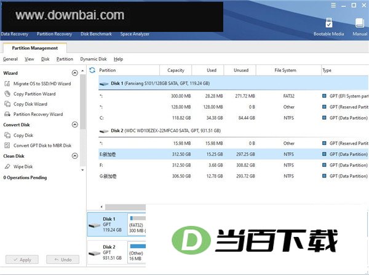Viewport: 369px width, 275px height.
Task: Select the 15.98 MB Other partition row
Action: (x=234, y=143)
